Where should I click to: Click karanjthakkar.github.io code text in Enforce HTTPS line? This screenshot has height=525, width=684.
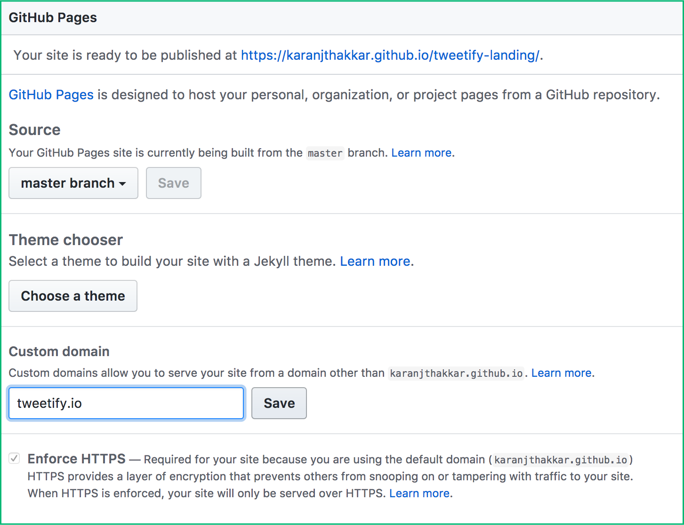[561, 460]
